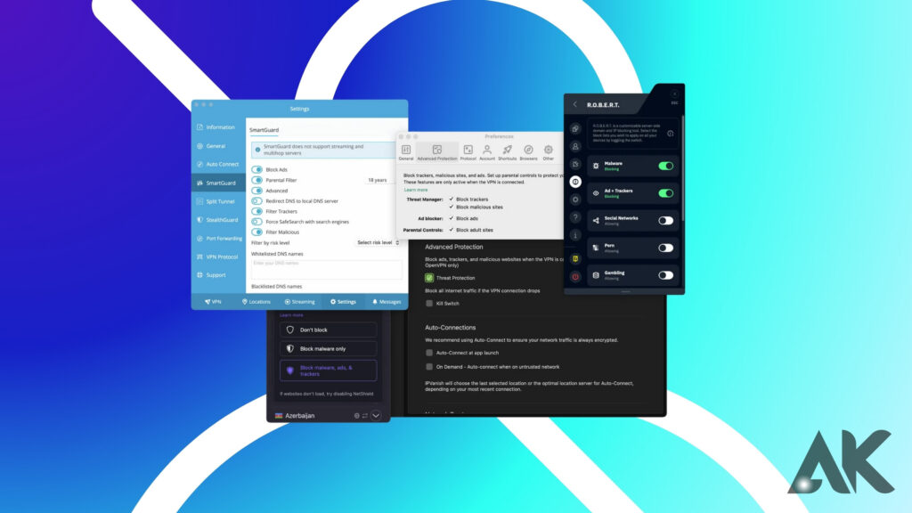Go back from the R.O.B.E.R.T. panel

click(574, 105)
